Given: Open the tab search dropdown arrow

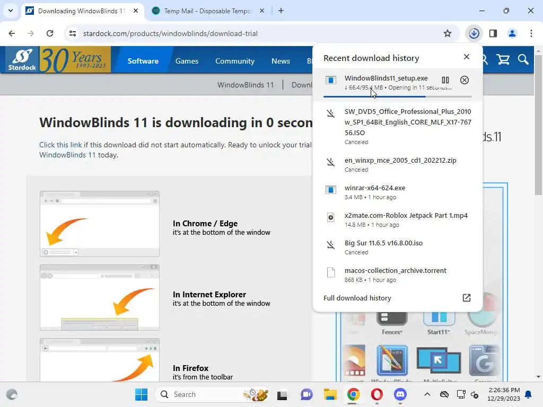Looking at the screenshot, I should click(x=11, y=11).
